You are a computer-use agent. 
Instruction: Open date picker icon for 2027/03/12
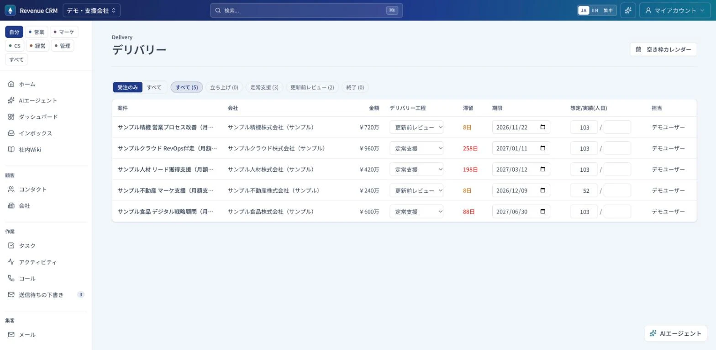(543, 169)
